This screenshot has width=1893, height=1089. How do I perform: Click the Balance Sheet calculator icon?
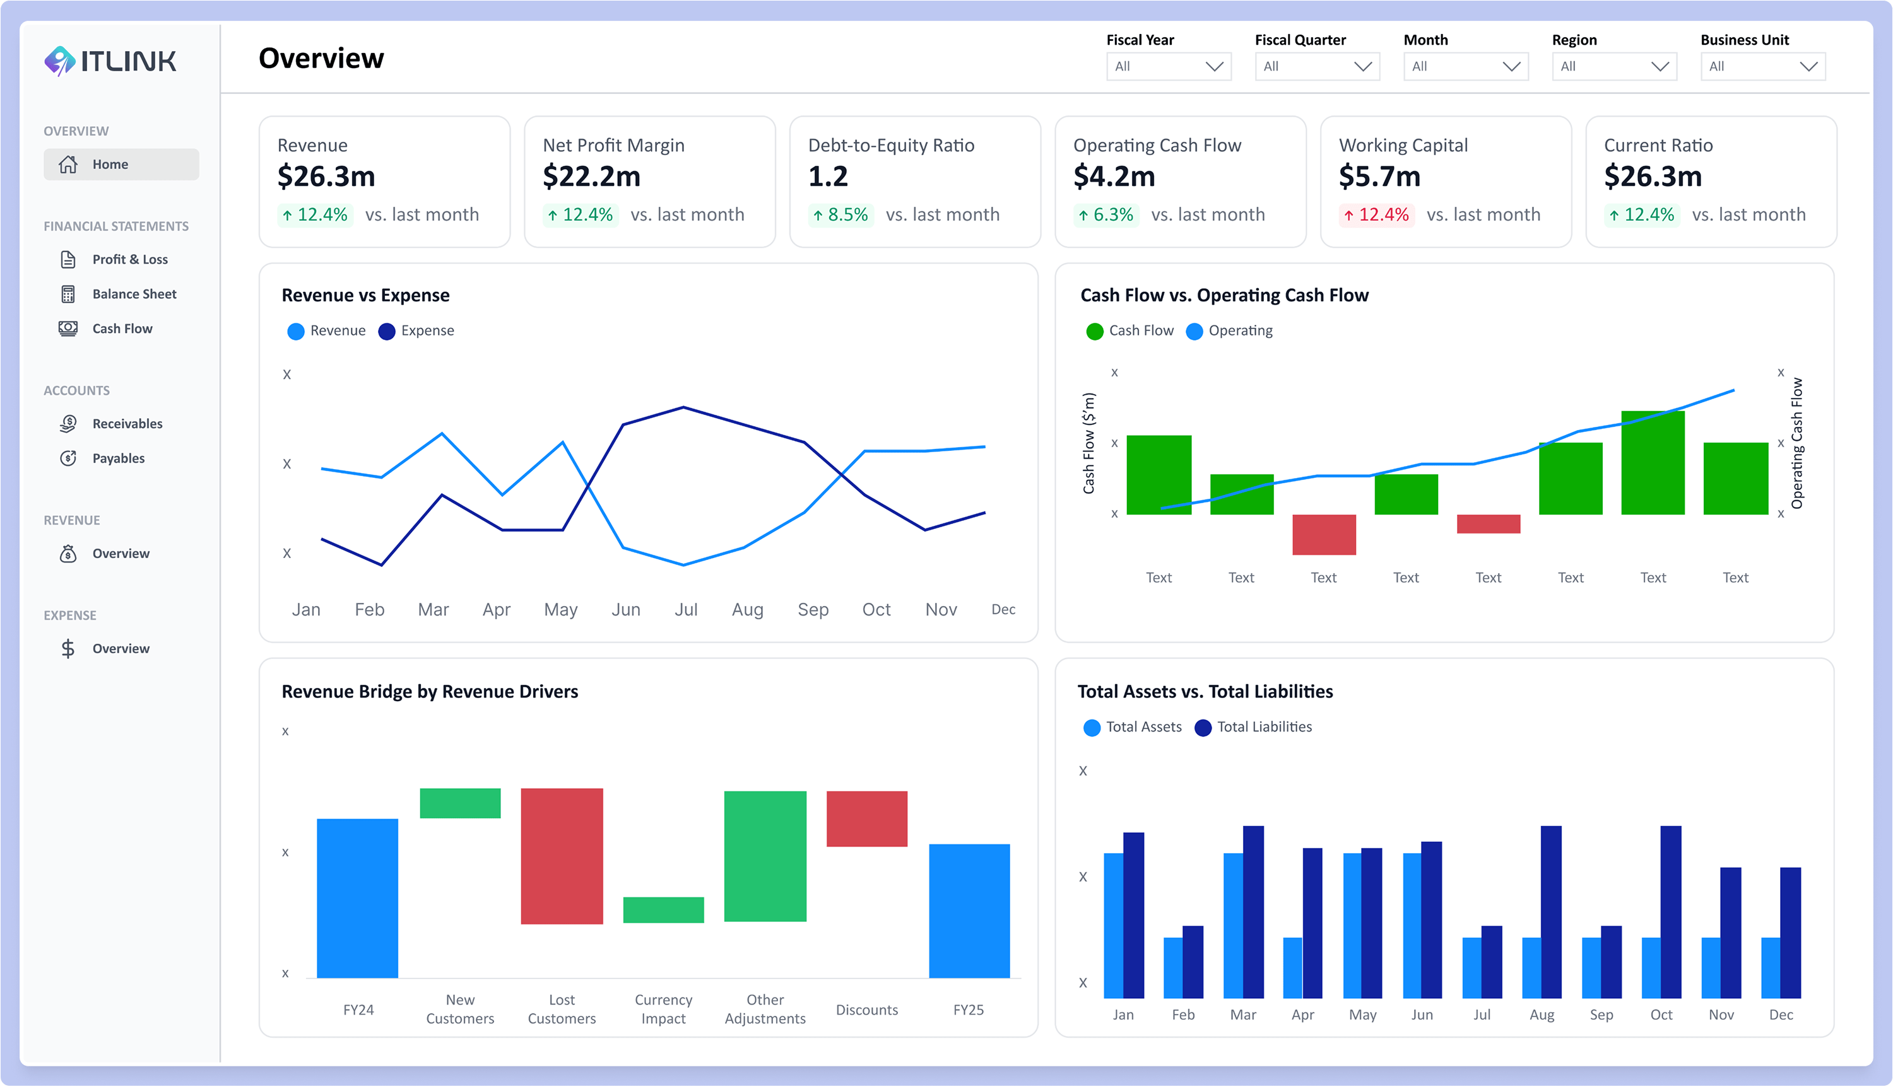point(68,293)
